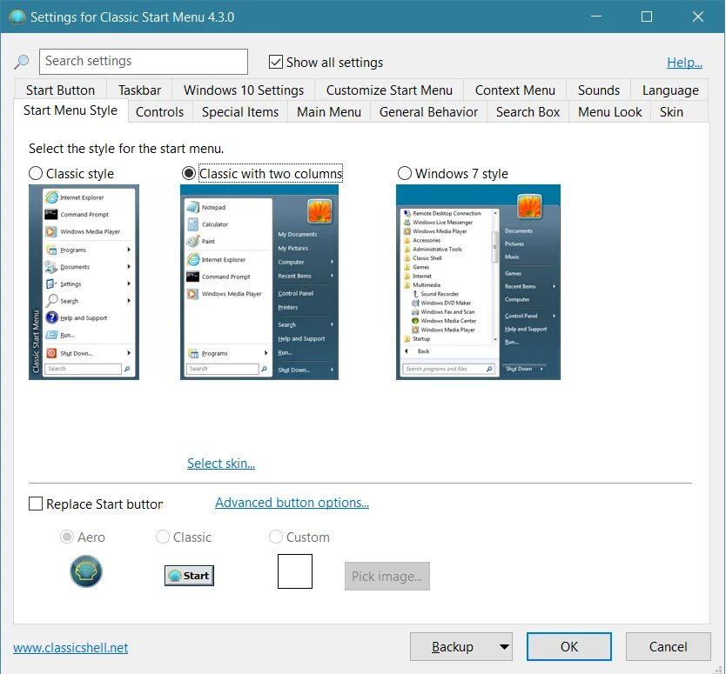
Task: Close the settings window
Action: tap(698, 17)
